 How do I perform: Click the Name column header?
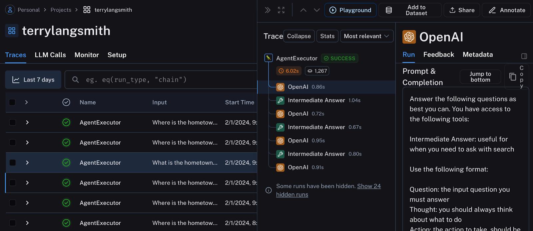coord(88,102)
